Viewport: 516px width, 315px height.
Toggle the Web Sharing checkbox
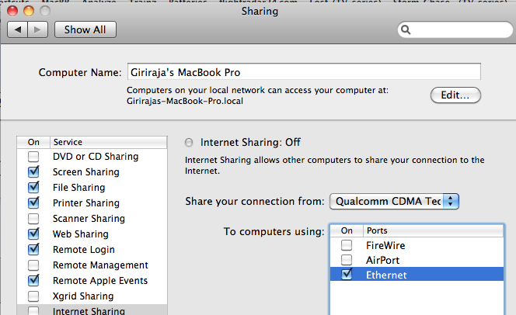[33, 234]
